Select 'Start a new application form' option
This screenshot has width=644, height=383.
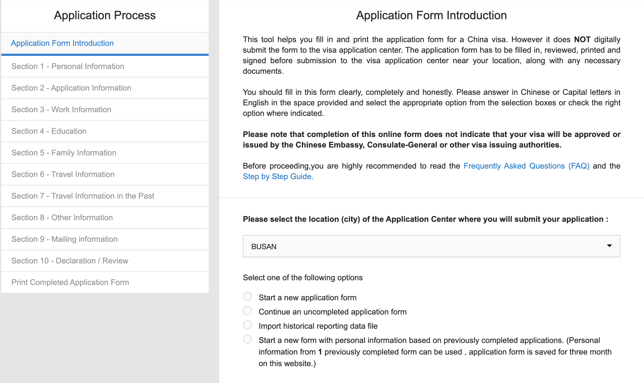pyautogui.click(x=247, y=297)
